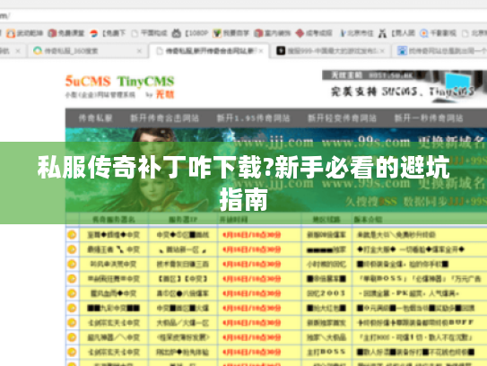Viewport: 487px width, 366px height.
Task: Open the 新开传奇合击网站 menu item
Action: coord(164,118)
